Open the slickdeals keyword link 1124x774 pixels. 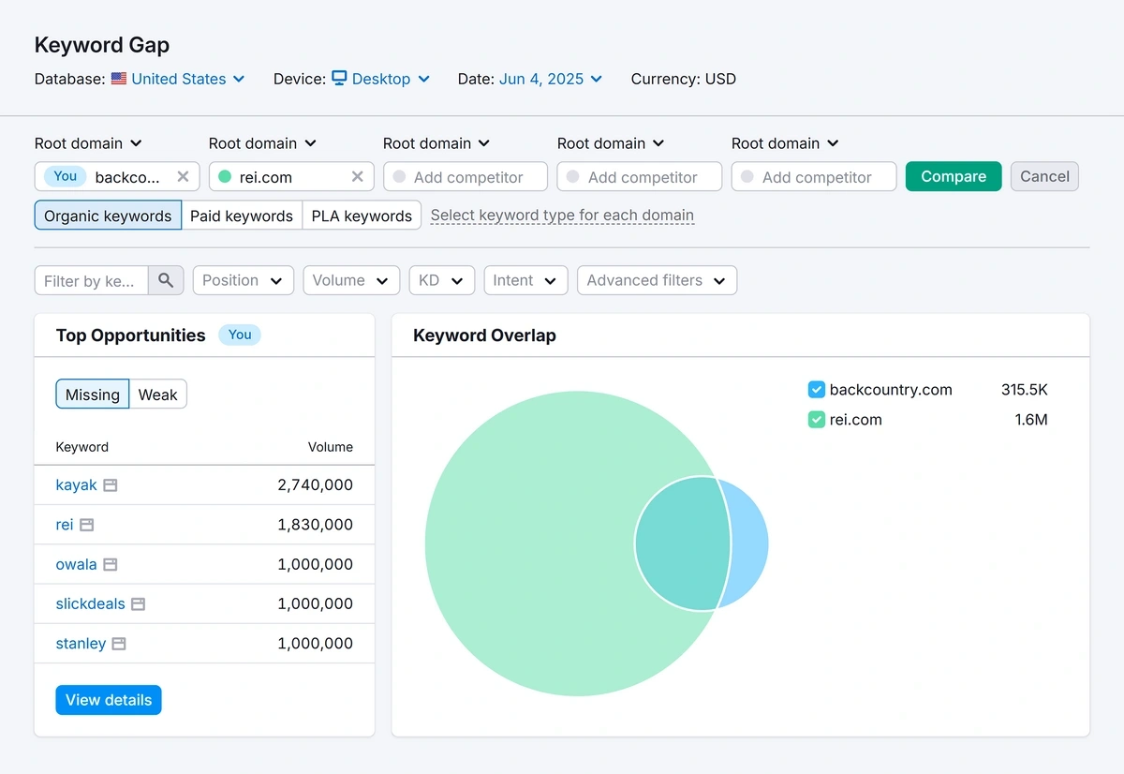tap(90, 603)
